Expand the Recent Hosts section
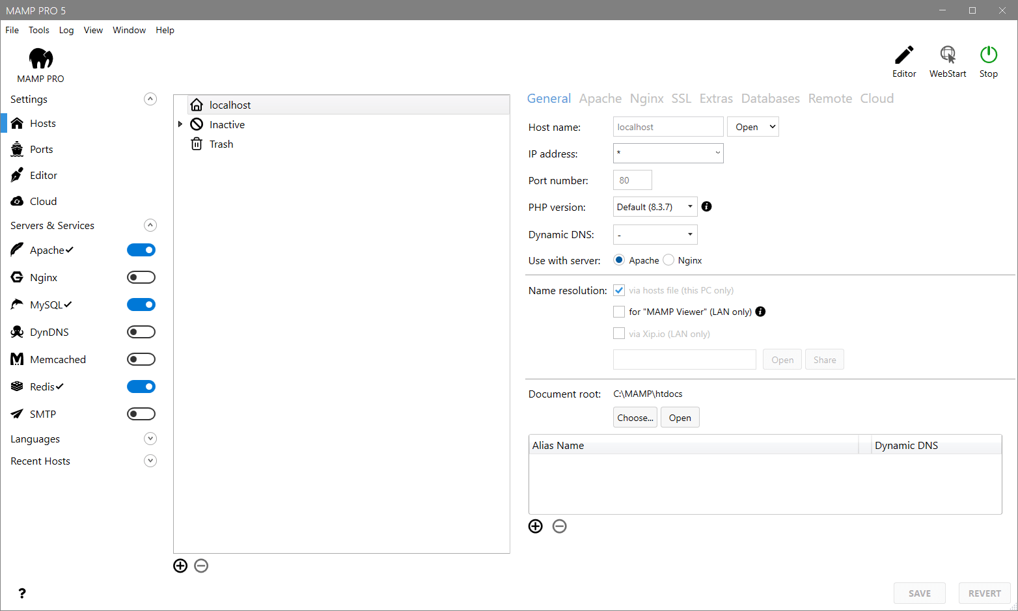Viewport: 1018px width, 611px height. pyautogui.click(x=150, y=461)
